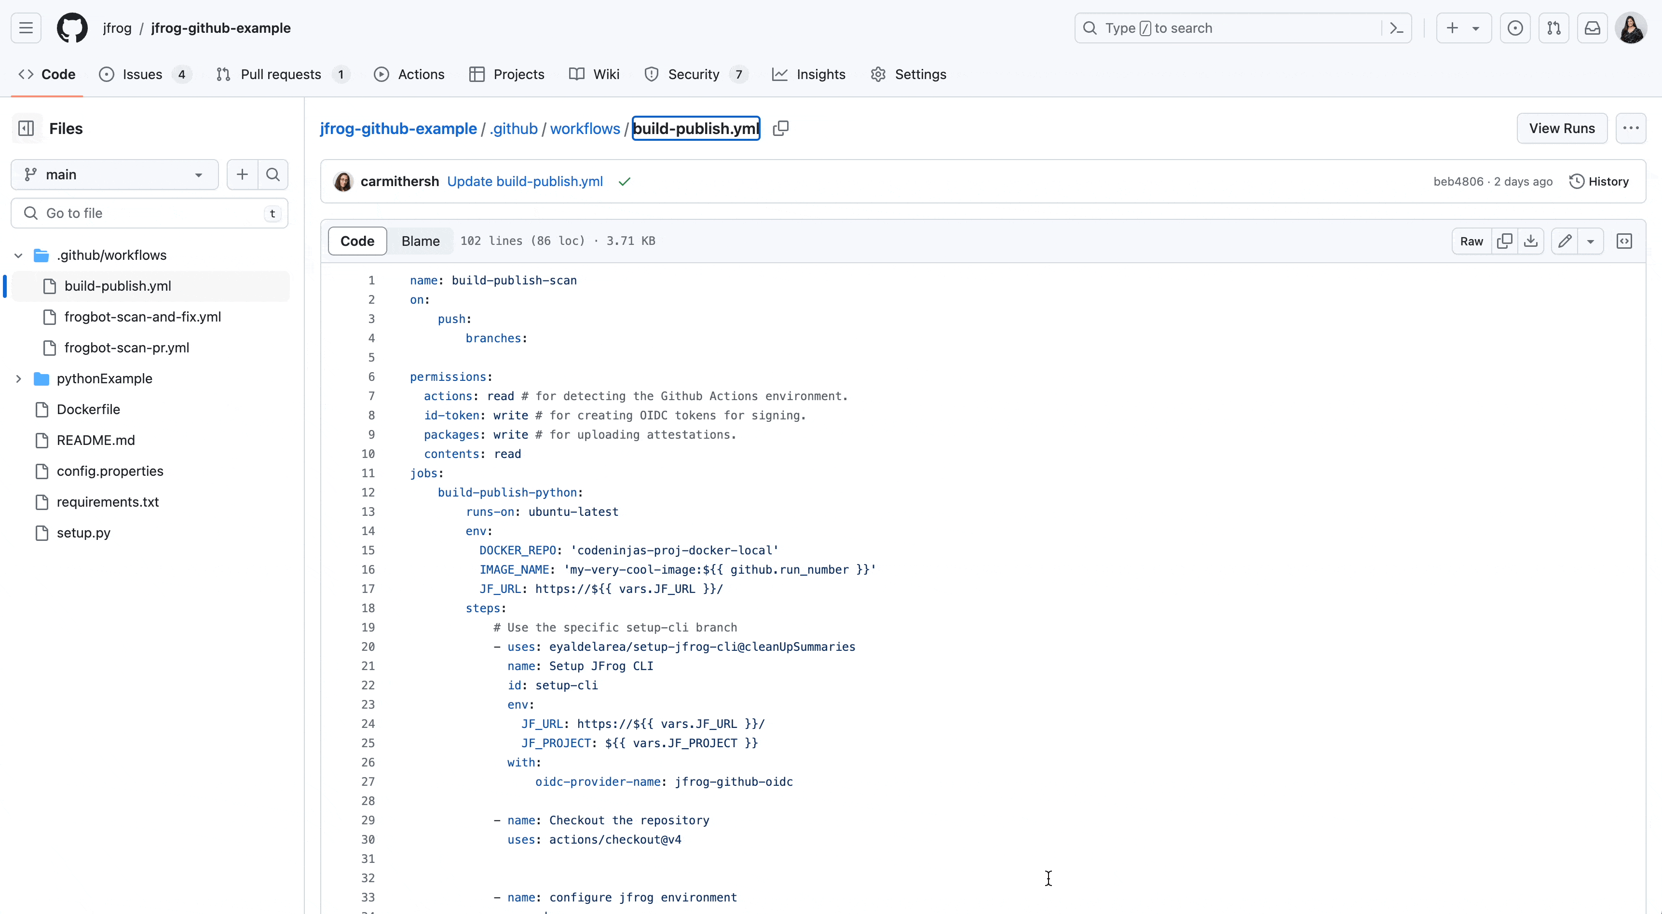
Task: Open the Insights tab
Action: (809, 74)
